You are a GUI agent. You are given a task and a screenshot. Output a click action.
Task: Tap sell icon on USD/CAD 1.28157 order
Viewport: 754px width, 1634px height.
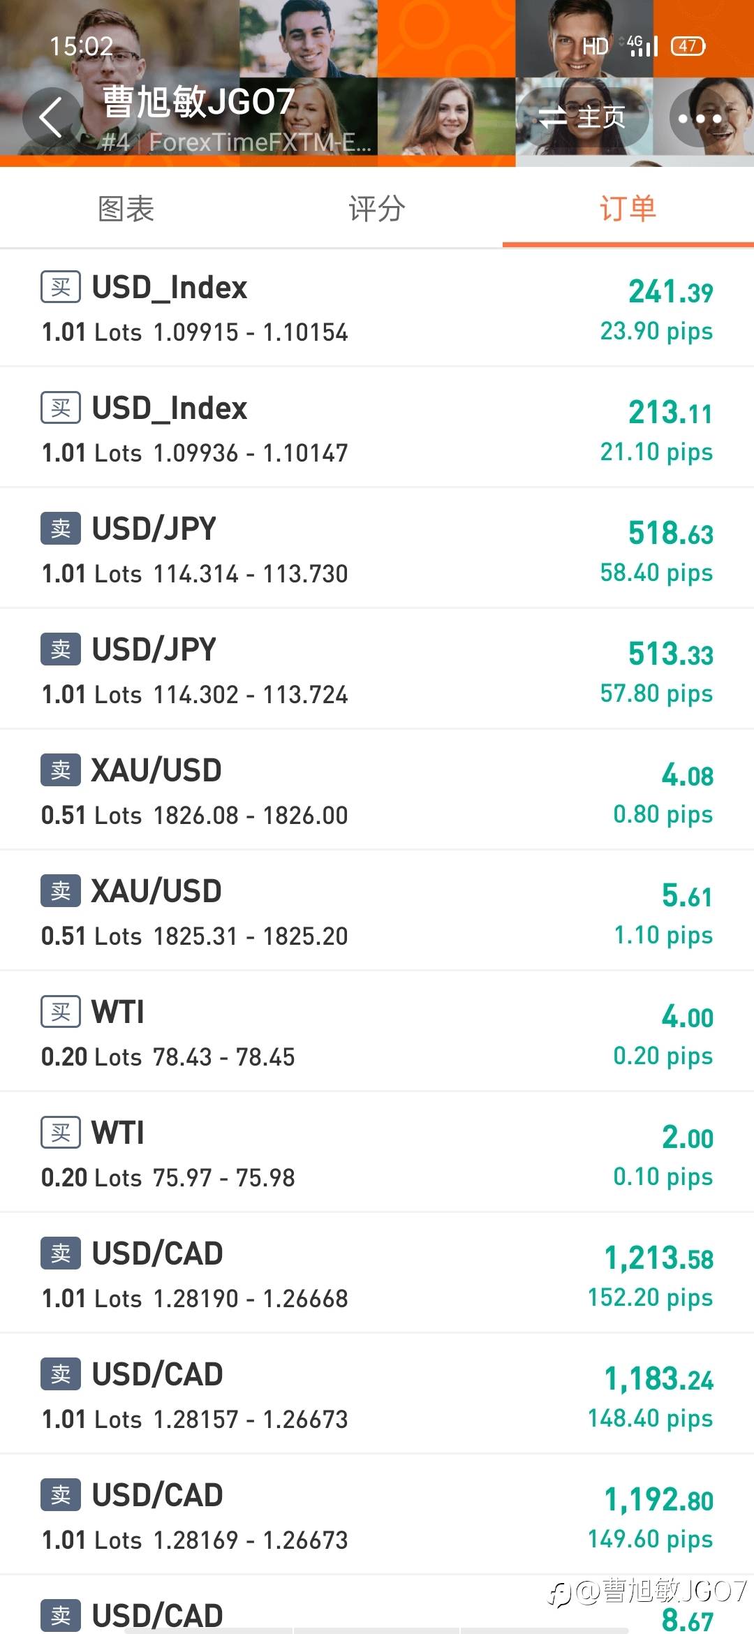coord(61,1374)
